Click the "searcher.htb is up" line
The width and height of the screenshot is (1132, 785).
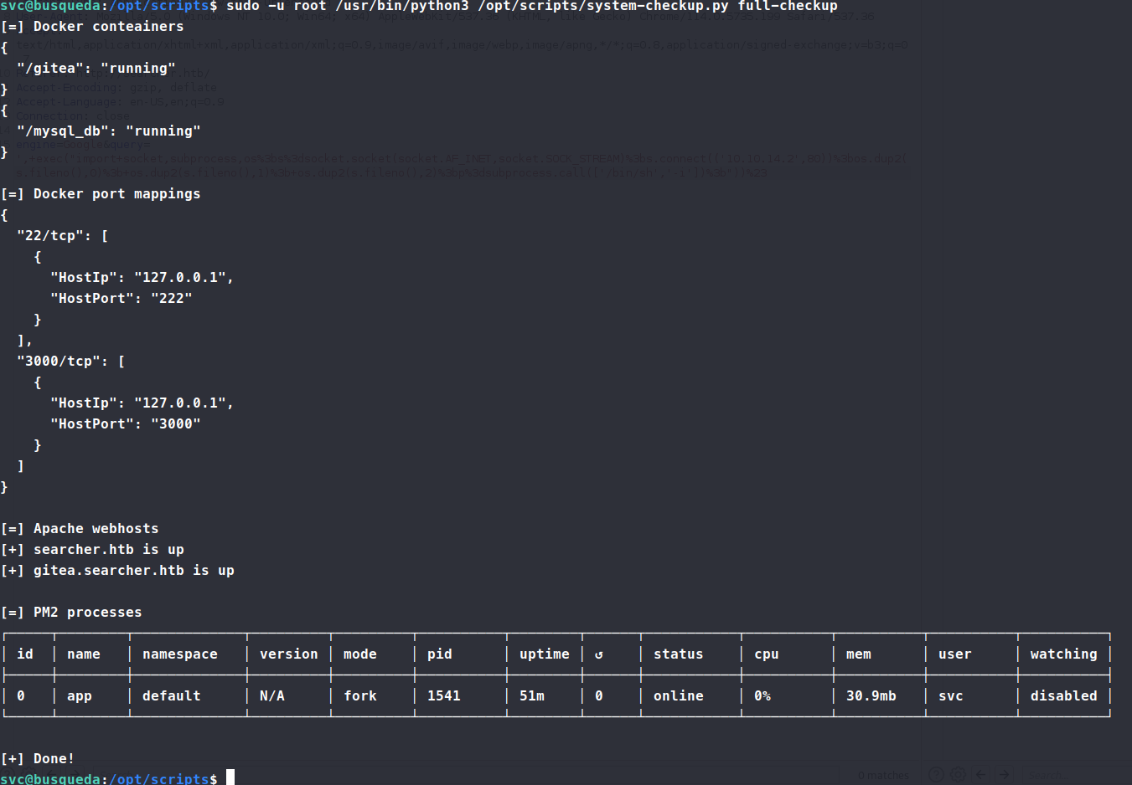coord(108,550)
